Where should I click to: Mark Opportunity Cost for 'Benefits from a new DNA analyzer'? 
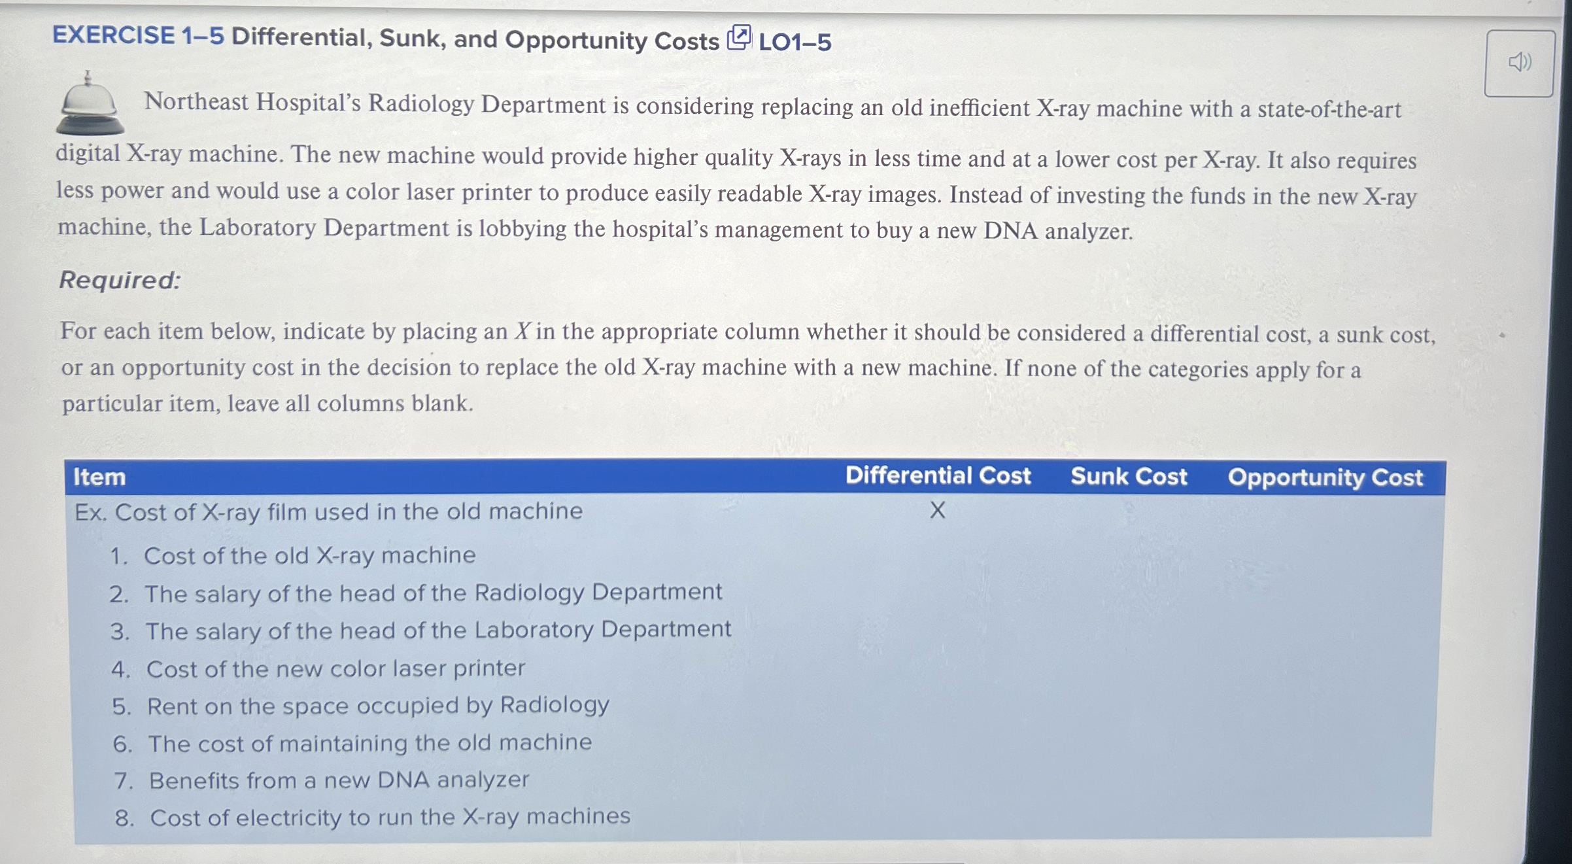click(x=1324, y=778)
